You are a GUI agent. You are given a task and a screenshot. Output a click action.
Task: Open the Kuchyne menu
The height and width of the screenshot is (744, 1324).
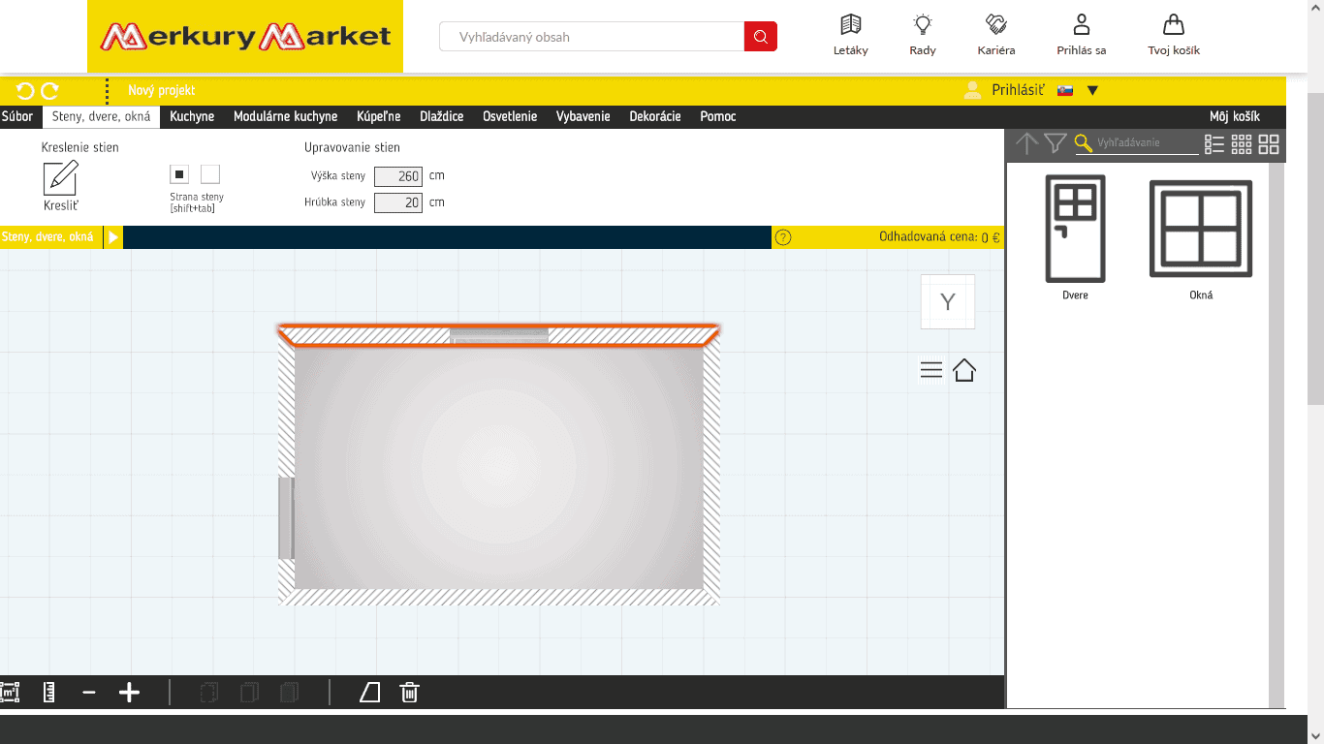pyautogui.click(x=192, y=116)
